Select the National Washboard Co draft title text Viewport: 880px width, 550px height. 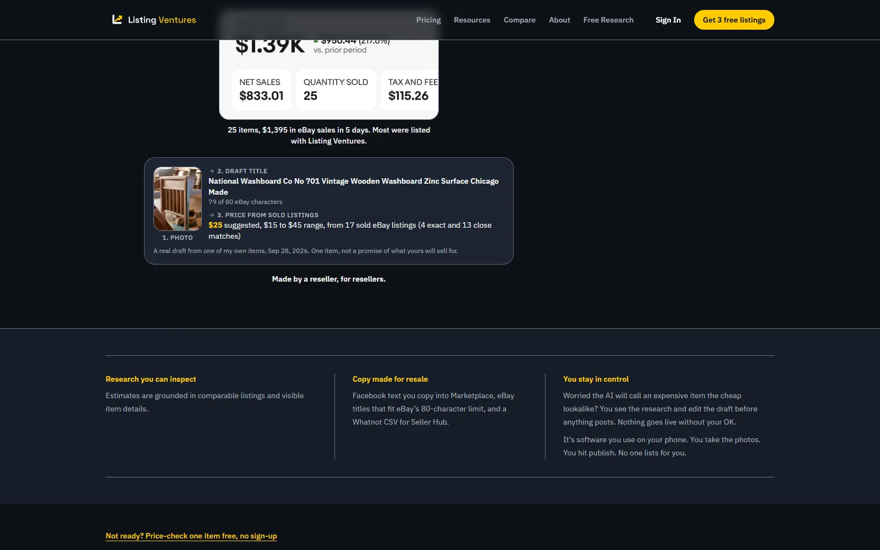pyautogui.click(x=354, y=186)
